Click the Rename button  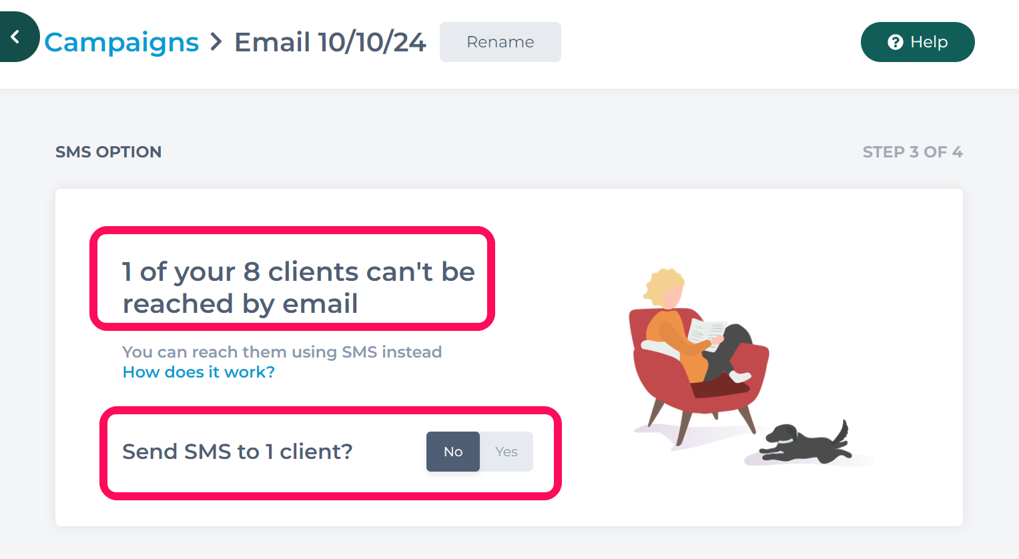[500, 42]
